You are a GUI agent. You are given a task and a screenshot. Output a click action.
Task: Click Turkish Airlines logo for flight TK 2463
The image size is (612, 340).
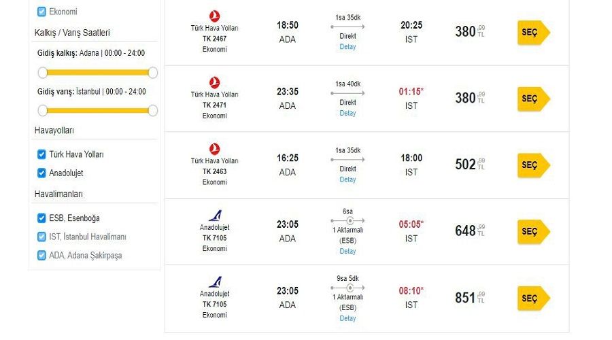214,149
